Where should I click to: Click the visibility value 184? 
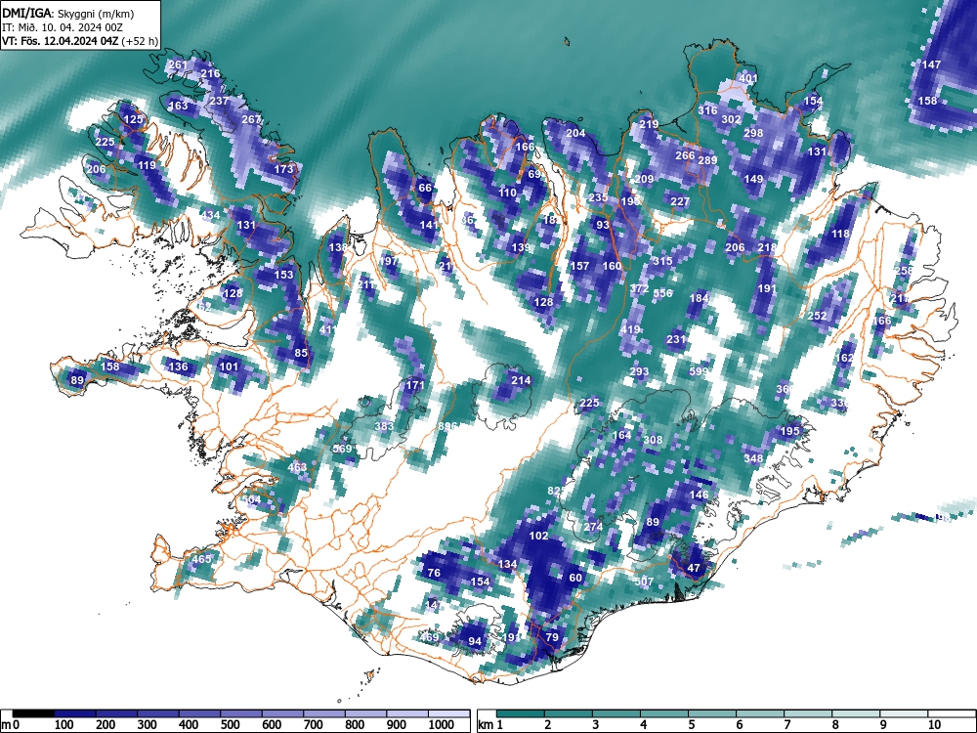700,298
